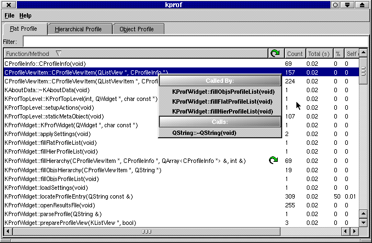Click count value 255 on openResultsFile row
Image resolution: width=372 pixels, height=243 pixels.
[x=290, y=205]
